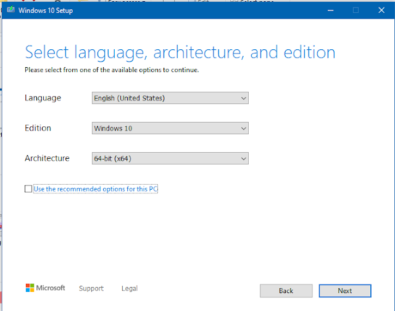Click the Next button
The image size is (395, 311).
coord(345,291)
